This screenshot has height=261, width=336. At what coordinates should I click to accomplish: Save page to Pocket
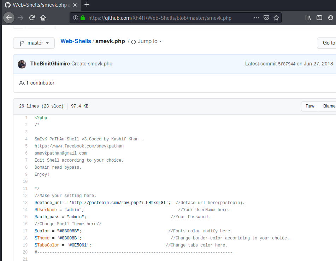267,18
